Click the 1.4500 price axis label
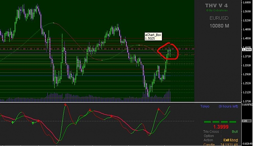 247,38
